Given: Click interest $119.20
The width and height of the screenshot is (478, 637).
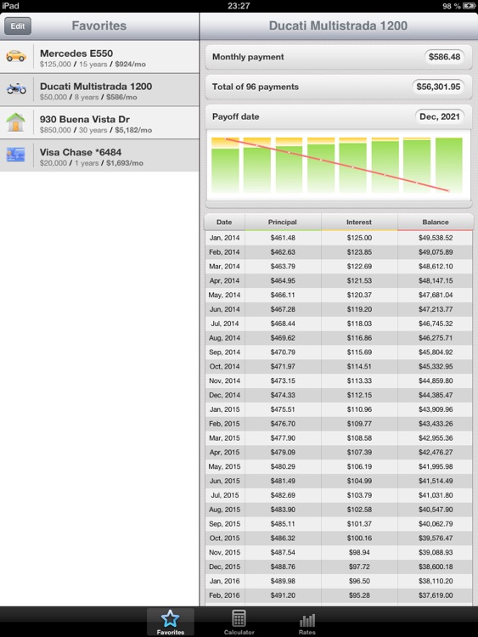Looking at the screenshot, I should point(359,309).
